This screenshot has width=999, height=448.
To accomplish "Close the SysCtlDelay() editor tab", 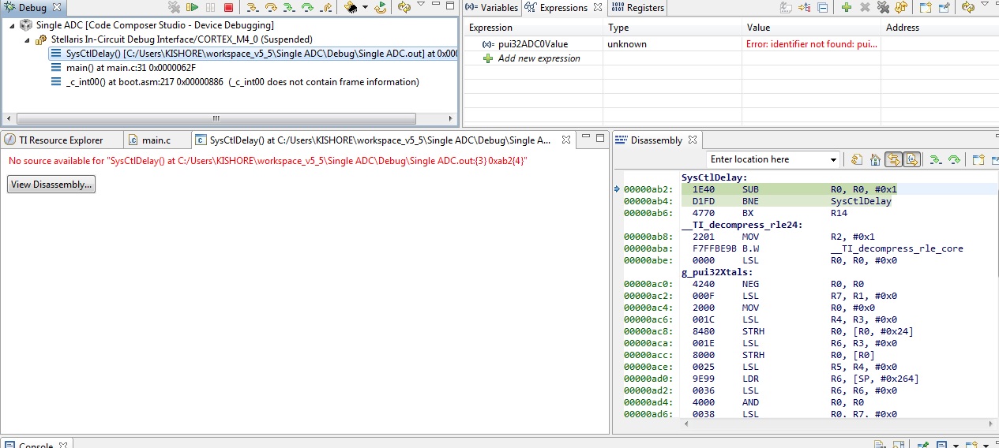I will click(565, 140).
